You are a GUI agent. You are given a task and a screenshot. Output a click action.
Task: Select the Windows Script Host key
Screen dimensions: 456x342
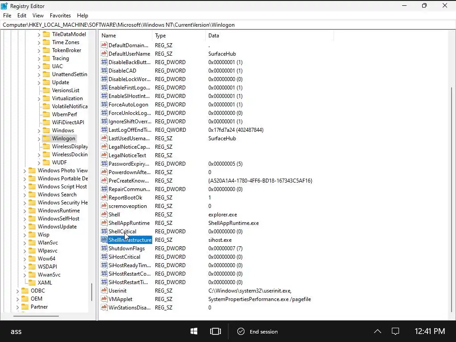[x=62, y=187]
